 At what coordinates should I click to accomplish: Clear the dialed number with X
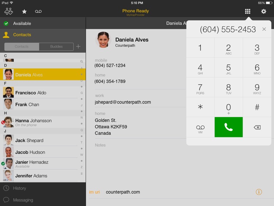pyautogui.click(x=264, y=29)
